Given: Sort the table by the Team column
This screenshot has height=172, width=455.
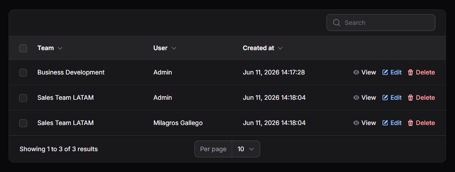Looking at the screenshot, I should [50, 48].
